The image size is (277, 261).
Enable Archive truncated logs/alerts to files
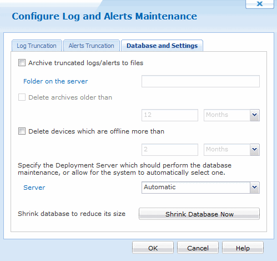pos(22,63)
